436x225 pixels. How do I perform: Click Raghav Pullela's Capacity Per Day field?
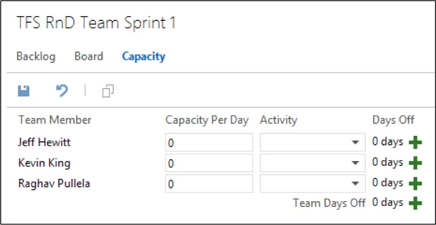click(209, 183)
